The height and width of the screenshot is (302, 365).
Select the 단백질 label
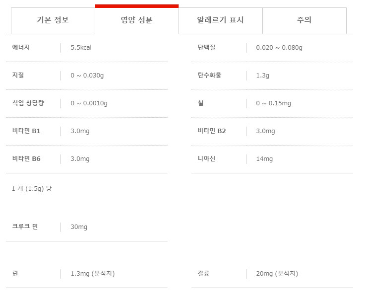pos(206,48)
